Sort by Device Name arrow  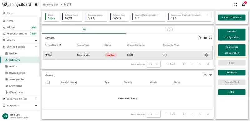60,45
